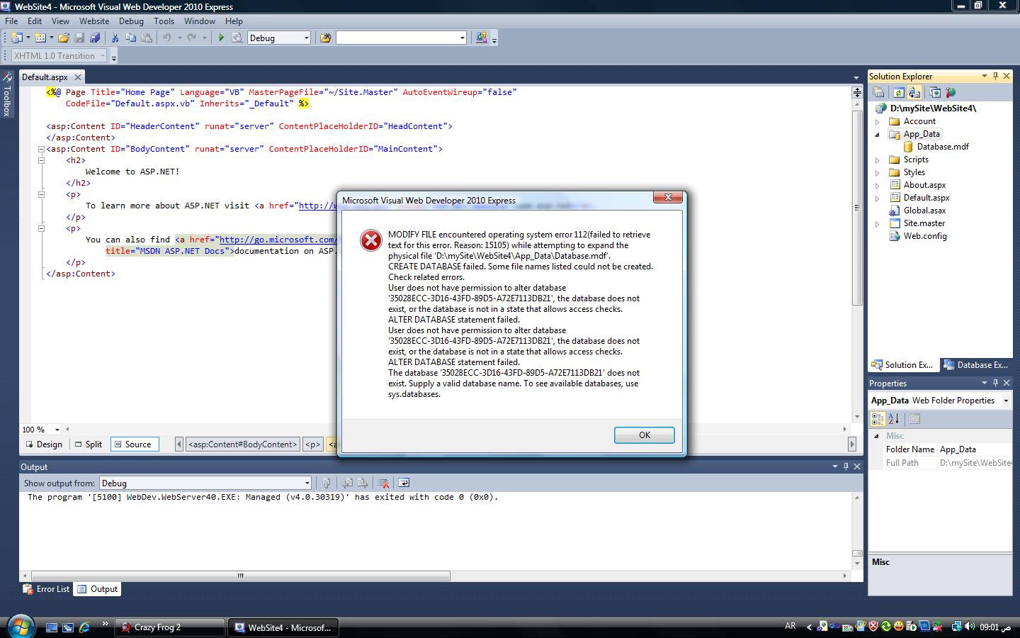Click the Refresh icon in Solution Explorer
1020x638 pixels.
(898, 92)
